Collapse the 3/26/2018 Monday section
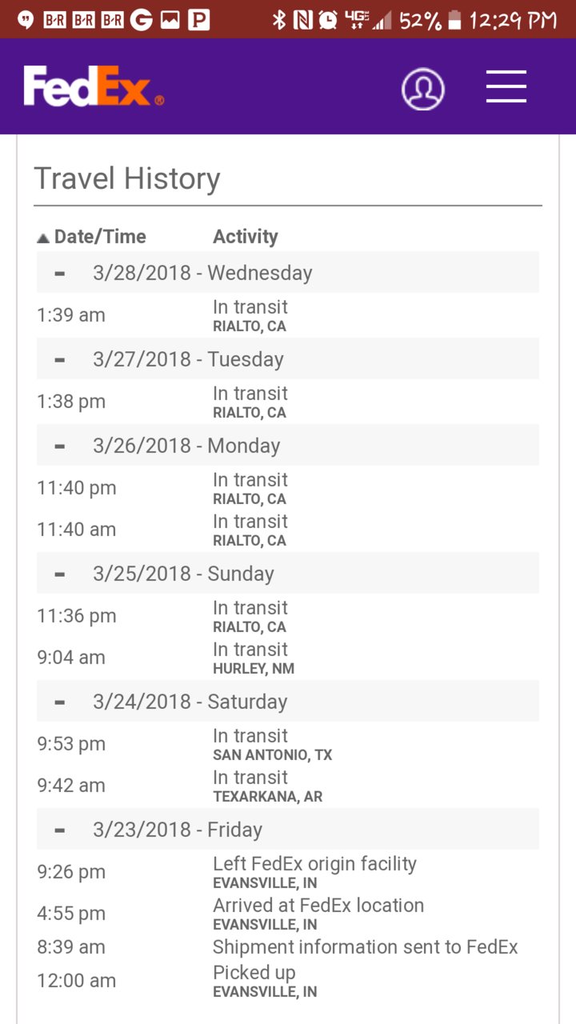Screen dimensions: 576x1024 click(60, 446)
